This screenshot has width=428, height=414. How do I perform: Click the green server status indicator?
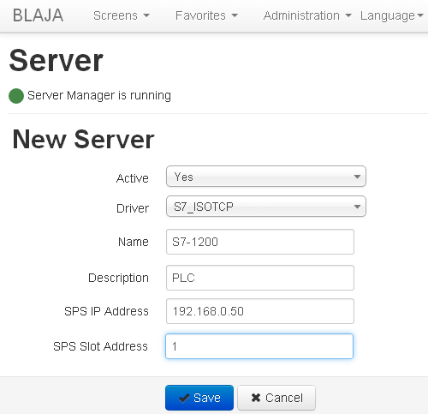16,96
